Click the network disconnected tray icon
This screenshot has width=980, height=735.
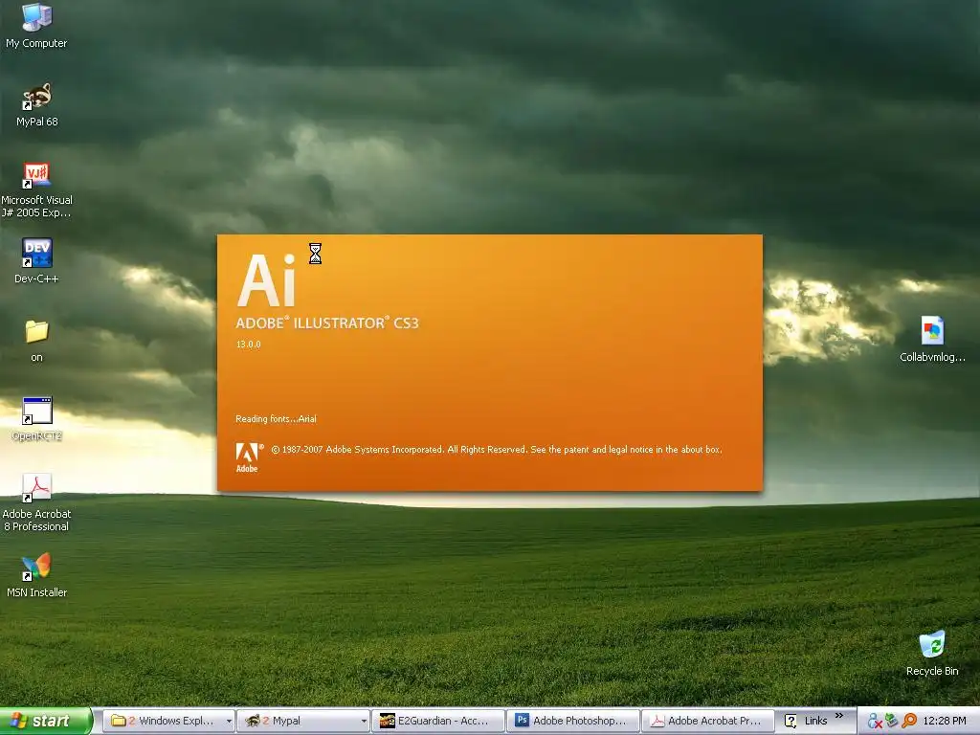point(874,721)
